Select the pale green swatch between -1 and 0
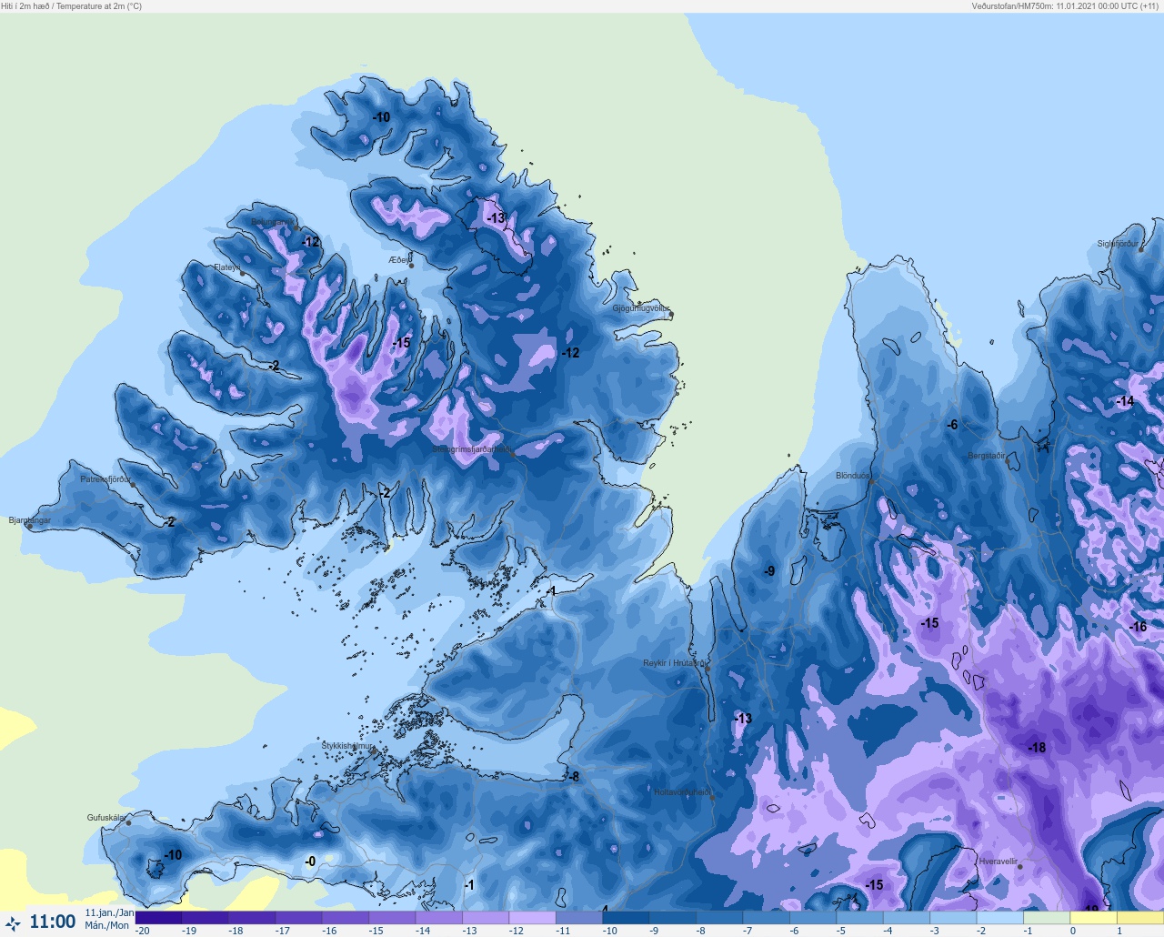This screenshot has height=937, width=1164. click(x=1048, y=918)
